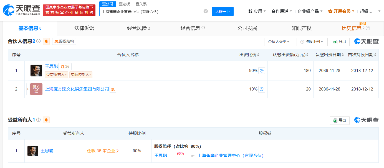Open the 合伙人类型 dropdown

(x=279, y=42)
